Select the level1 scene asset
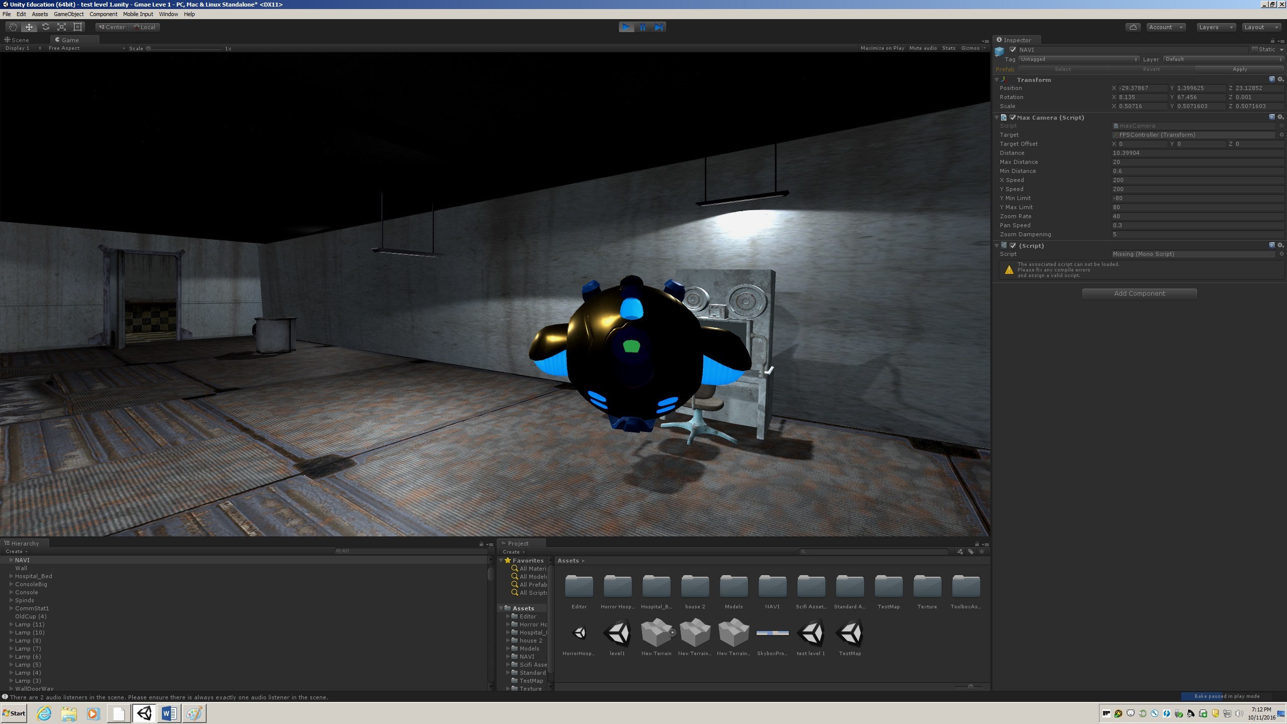The width and height of the screenshot is (1287, 724). [x=617, y=638]
